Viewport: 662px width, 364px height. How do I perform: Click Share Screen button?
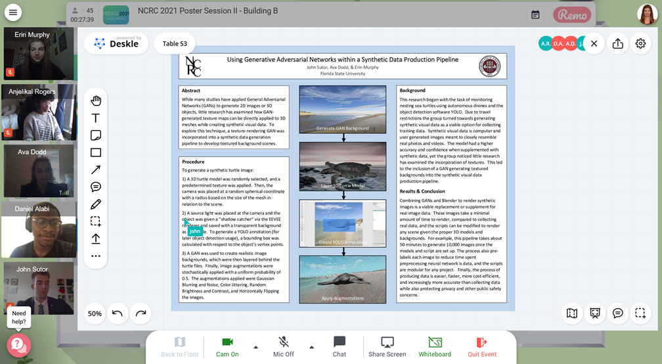point(387,346)
